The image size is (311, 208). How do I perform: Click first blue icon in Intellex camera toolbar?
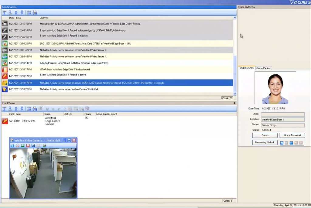click(x=12, y=145)
